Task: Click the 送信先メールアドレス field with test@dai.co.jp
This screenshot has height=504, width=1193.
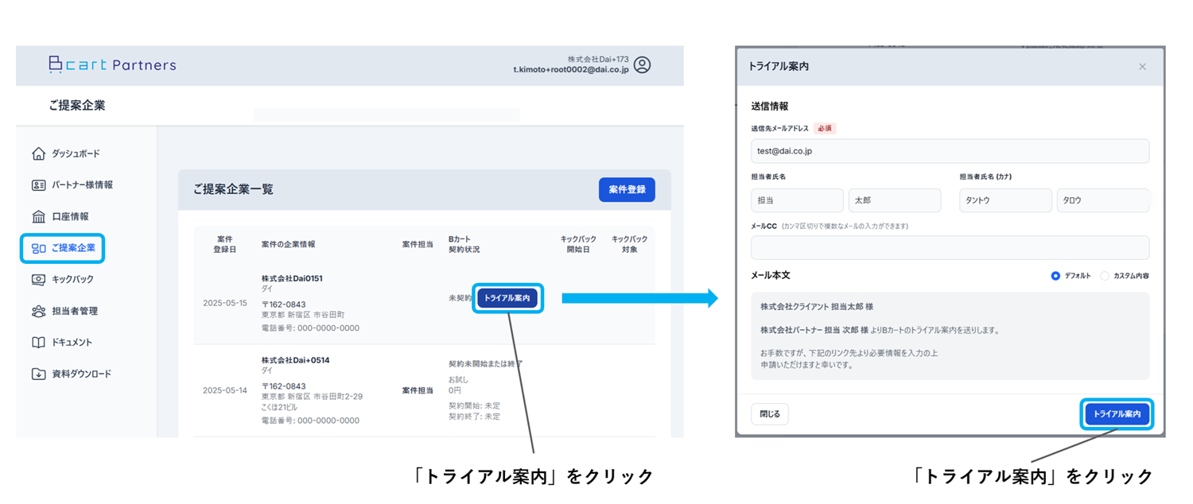Action: click(950, 151)
